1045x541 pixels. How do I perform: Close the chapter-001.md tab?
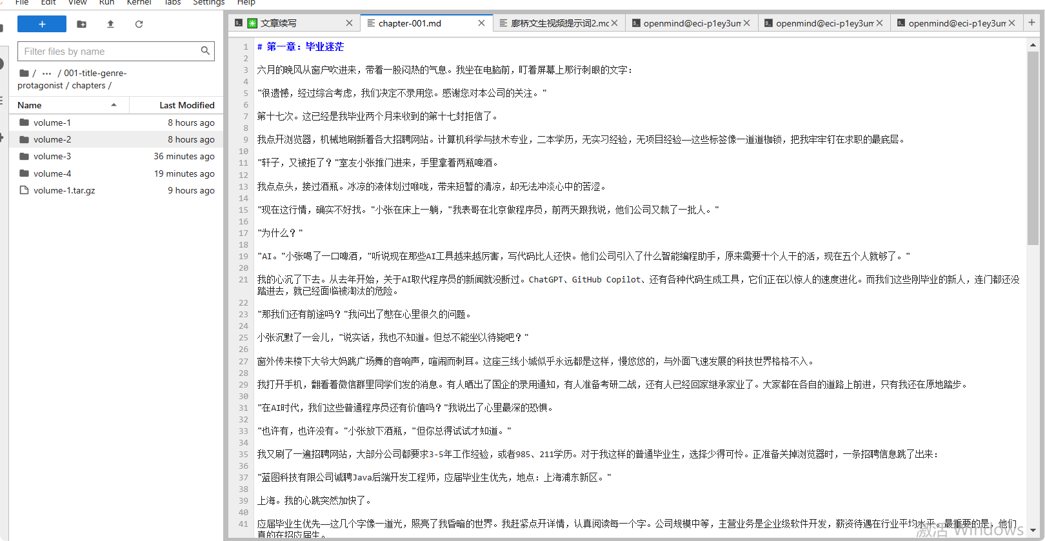[x=481, y=23]
